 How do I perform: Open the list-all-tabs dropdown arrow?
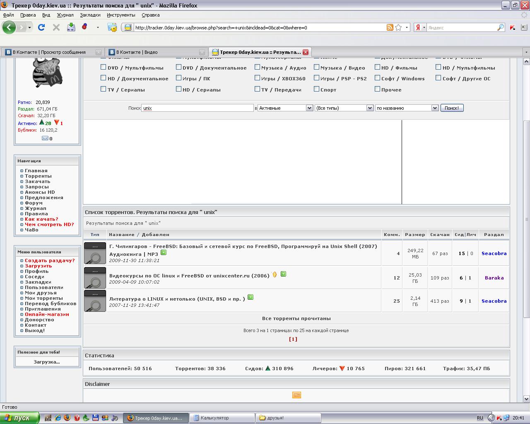[x=526, y=52]
